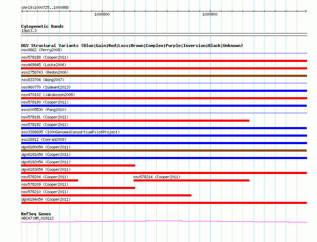Open variant dgv6183n54 (Cooper2011)

point(46,169)
